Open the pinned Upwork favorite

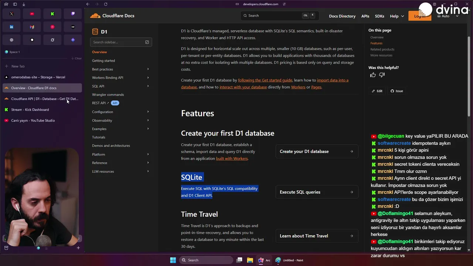pyautogui.click(x=73, y=27)
